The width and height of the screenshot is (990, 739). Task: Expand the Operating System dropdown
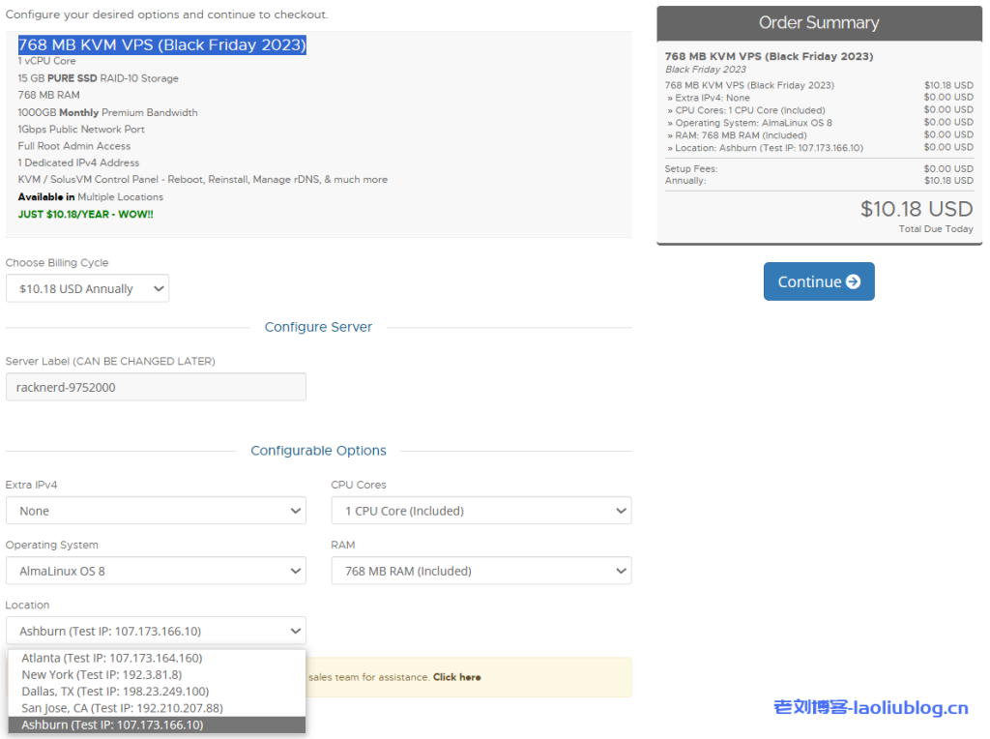tap(156, 571)
